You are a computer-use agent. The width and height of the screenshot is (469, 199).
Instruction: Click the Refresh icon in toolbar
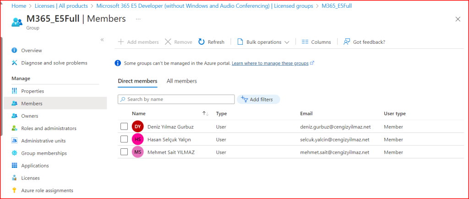pos(202,42)
